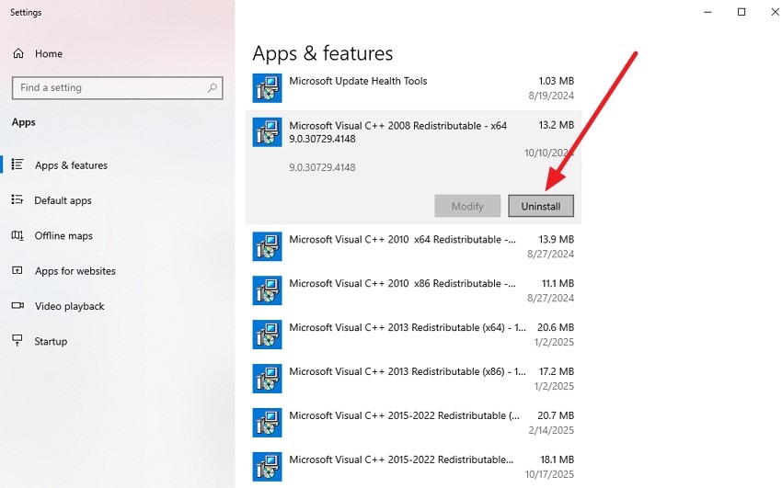The image size is (782, 488).
Task: Open Apps & features page
Action: [x=71, y=165]
